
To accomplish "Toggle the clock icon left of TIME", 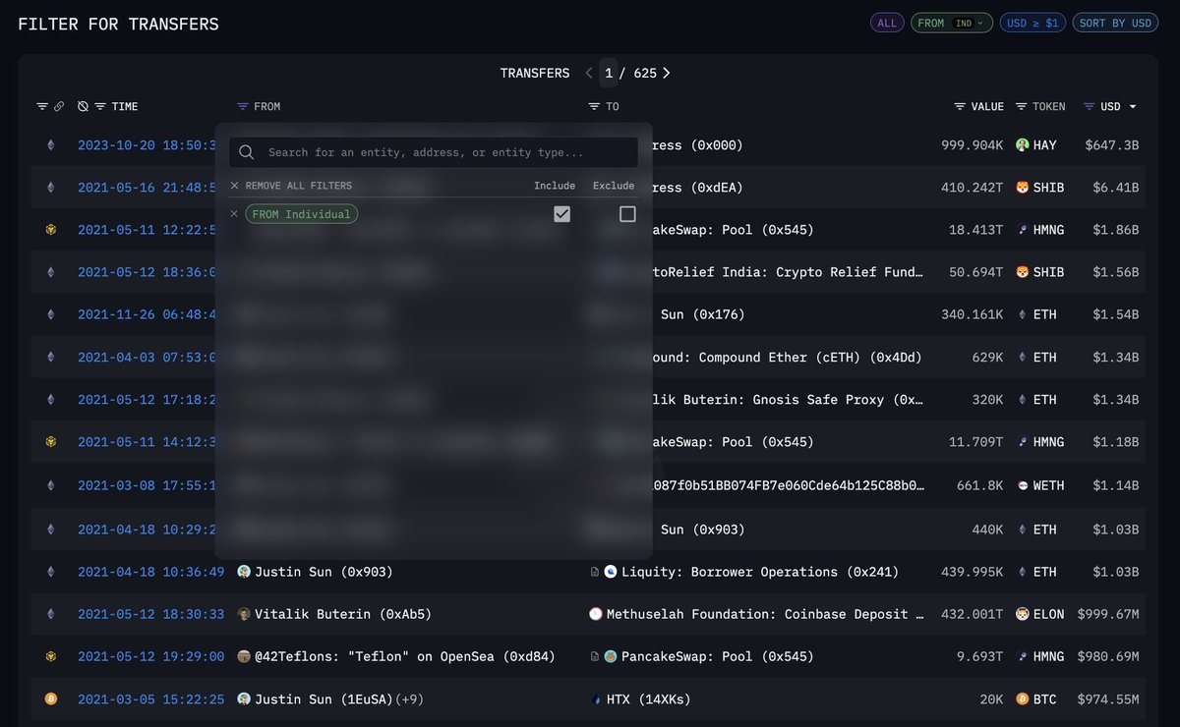I will (84, 106).
